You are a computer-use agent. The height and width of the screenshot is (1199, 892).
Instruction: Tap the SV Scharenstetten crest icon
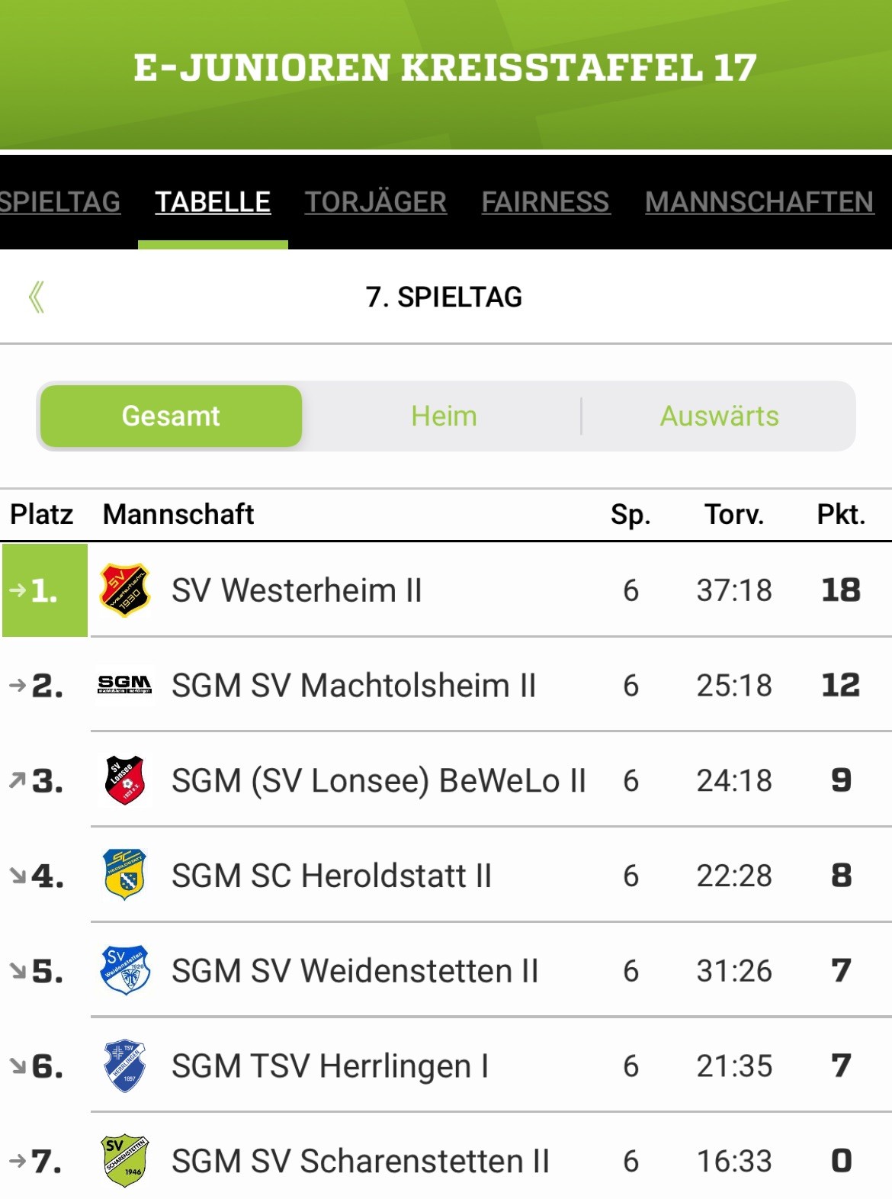tap(125, 1161)
